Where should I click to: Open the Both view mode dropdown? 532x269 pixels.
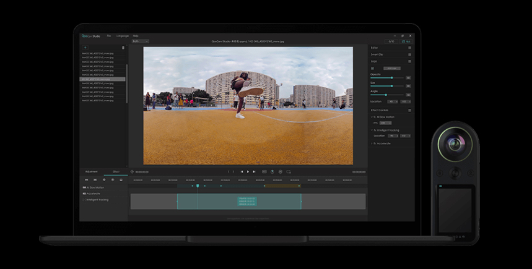(x=141, y=41)
